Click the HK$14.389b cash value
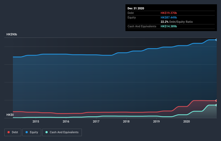 pos(169,26)
